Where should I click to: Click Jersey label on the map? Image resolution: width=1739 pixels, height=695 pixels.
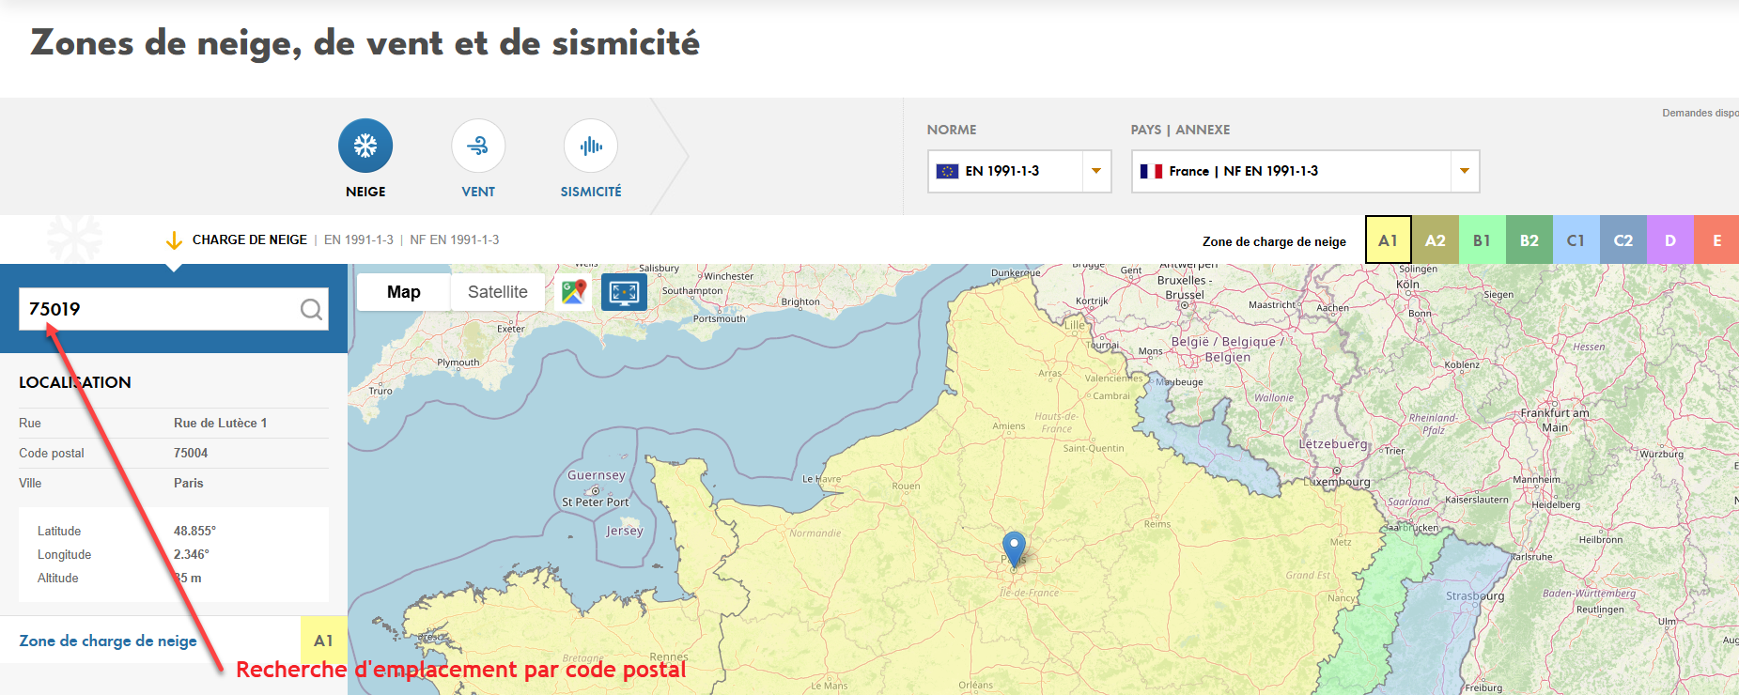point(625,531)
